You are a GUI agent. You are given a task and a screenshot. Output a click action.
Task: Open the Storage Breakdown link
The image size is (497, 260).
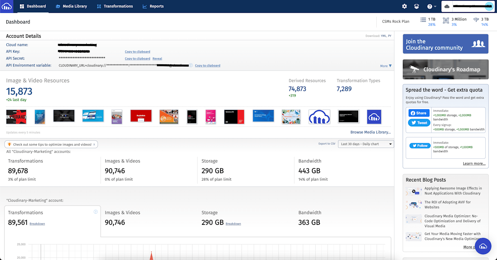click(x=233, y=224)
